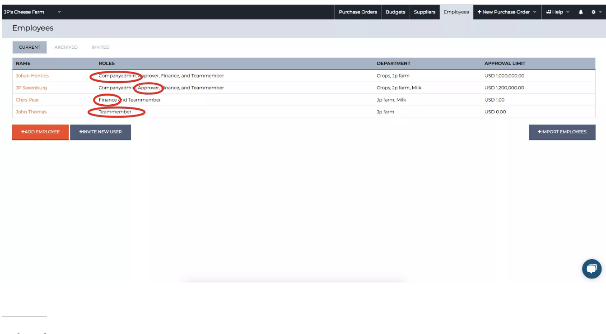Screen dimensions: 606x334
Task: Select the USD 1,200,000.00 approval limit cell
Action: 504,88
